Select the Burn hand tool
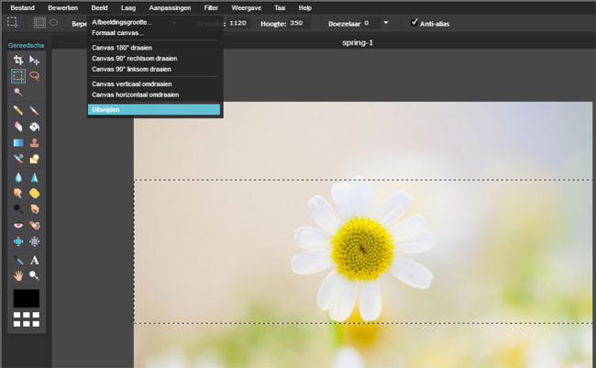The image size is (596, 368). pos(34,209)
